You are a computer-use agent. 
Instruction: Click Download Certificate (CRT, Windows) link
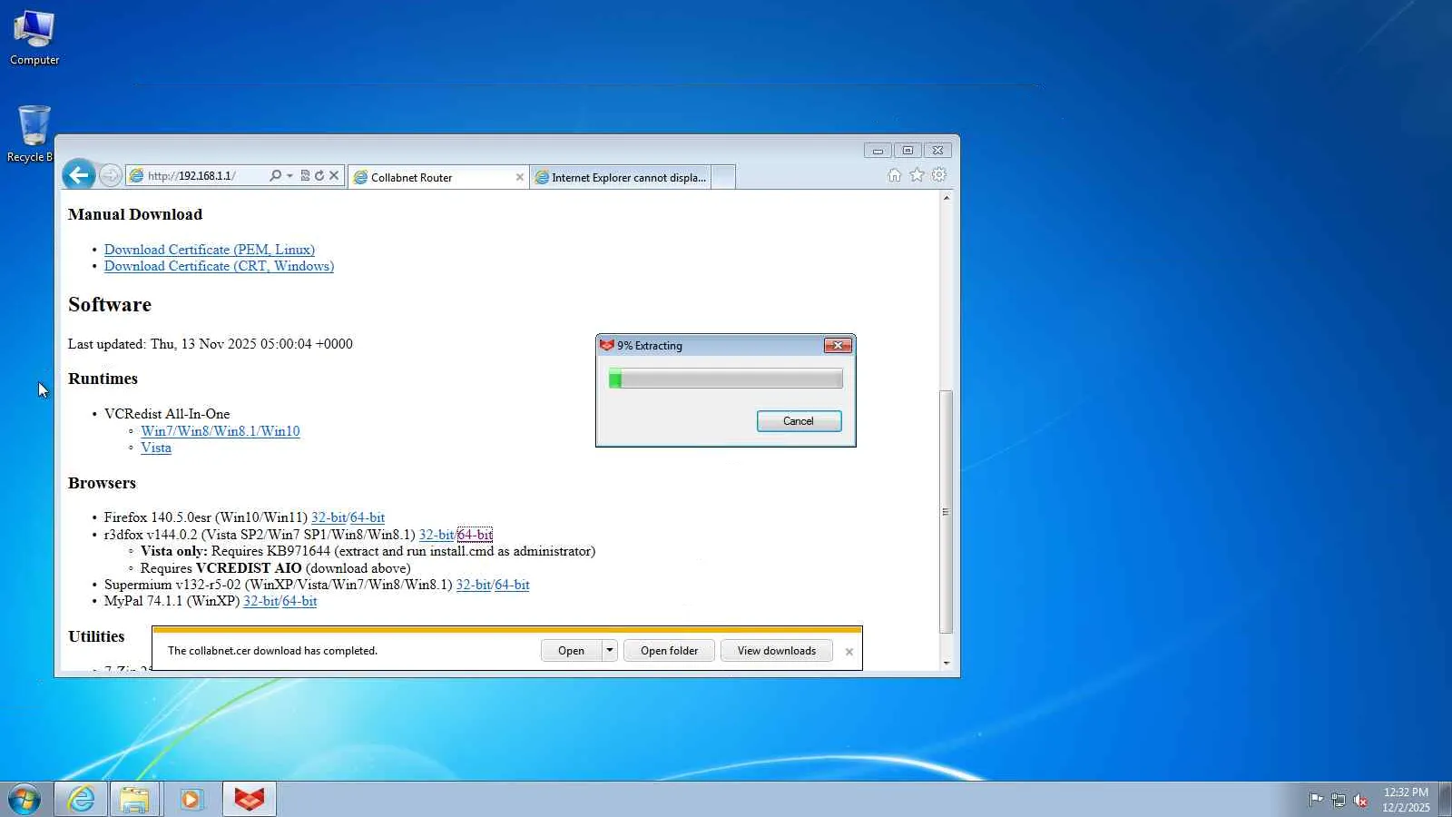[x=219, y=266]
